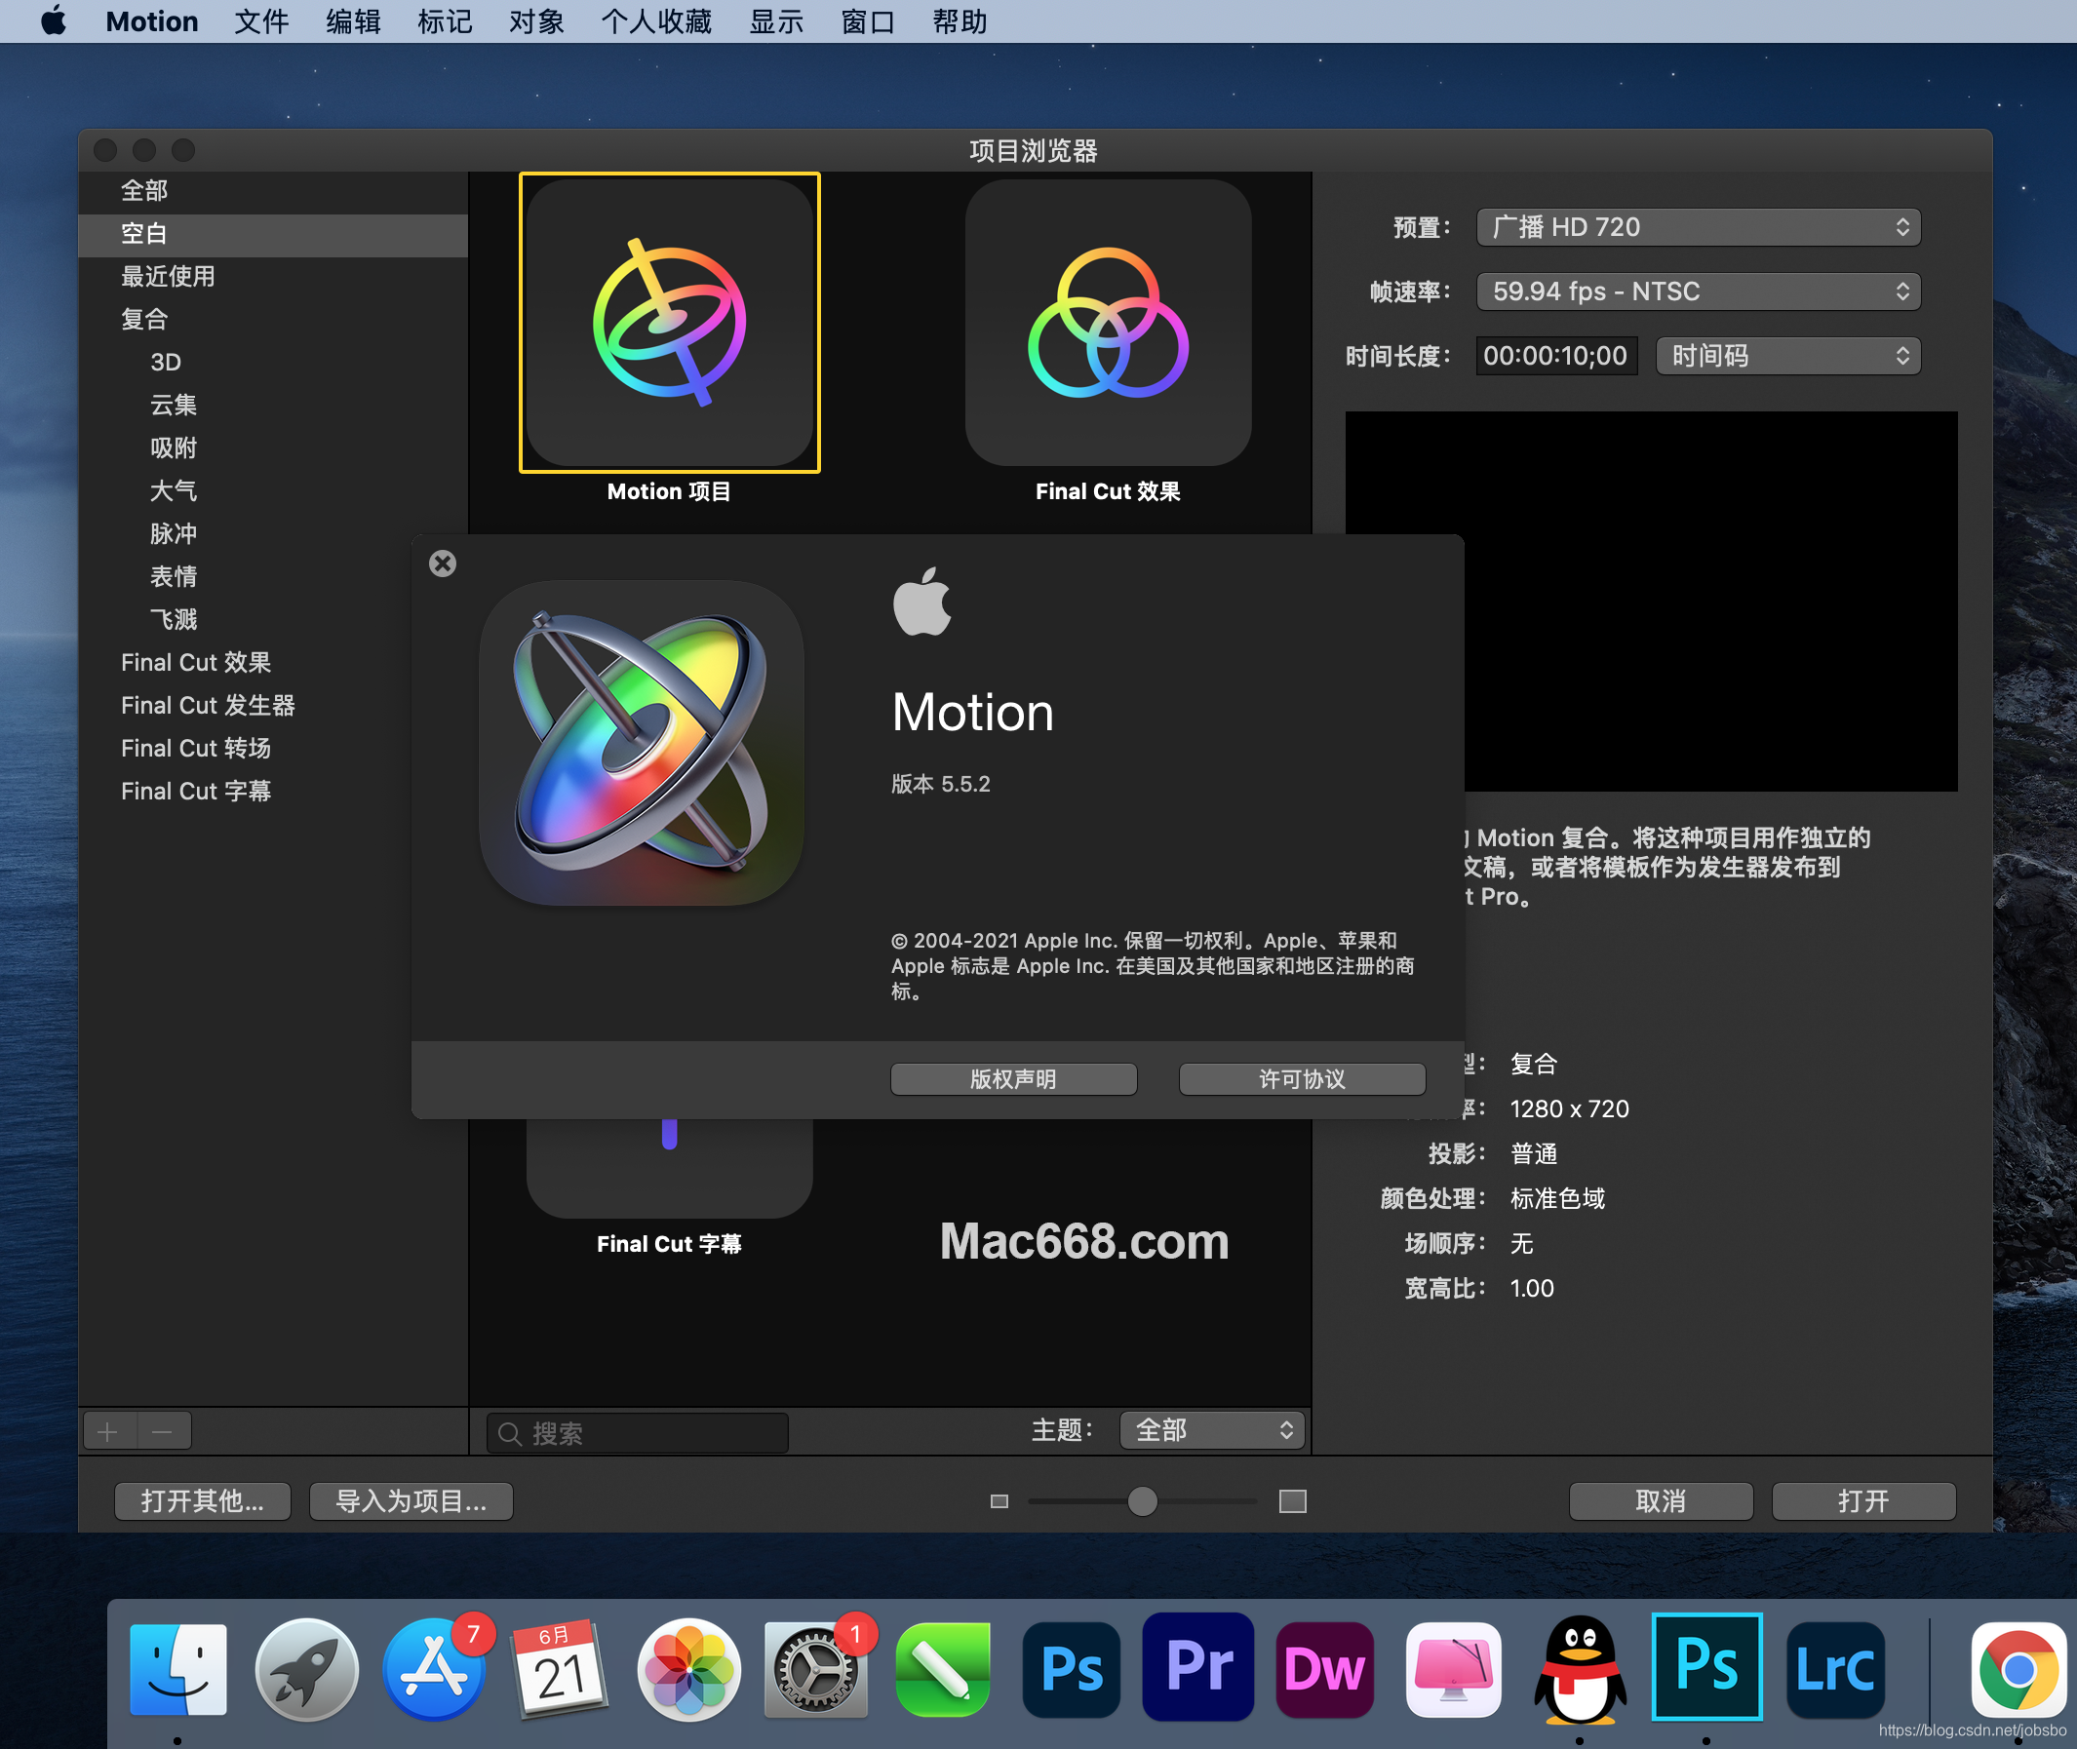Click the plus button under sidebar
Viewport: 2077px width, 1749px height.
(108, 1431)
